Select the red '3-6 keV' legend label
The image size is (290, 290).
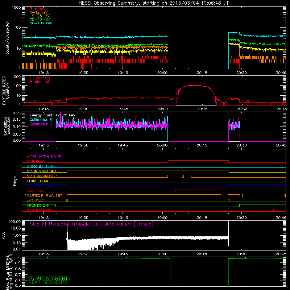(37, 9)
